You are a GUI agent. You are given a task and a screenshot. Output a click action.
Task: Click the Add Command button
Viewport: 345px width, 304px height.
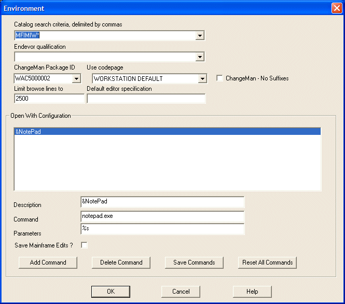pos(48,262)
